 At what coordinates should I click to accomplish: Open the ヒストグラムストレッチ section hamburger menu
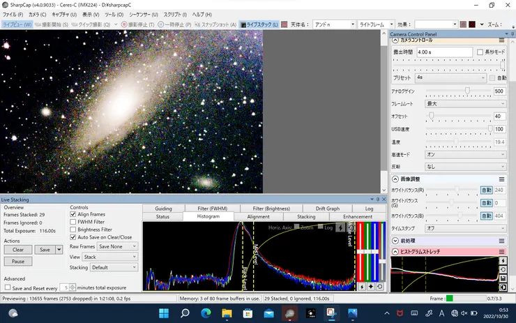pos(501,252)
